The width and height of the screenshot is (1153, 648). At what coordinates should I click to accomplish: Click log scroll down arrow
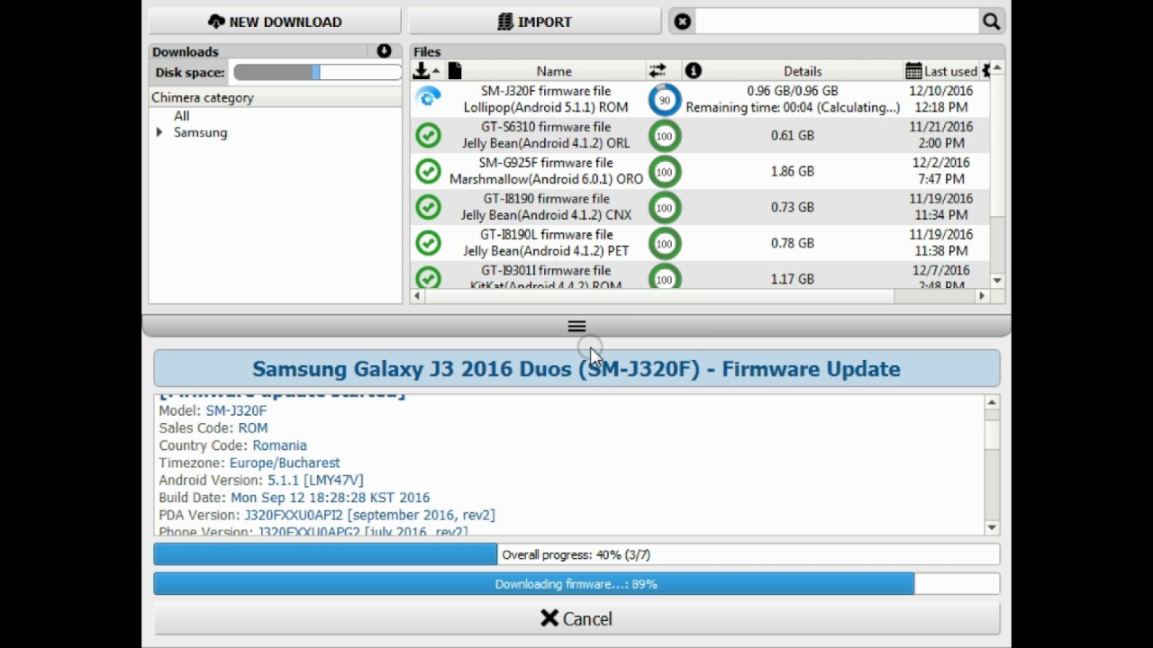pyautogui.click(x=992, y=527)
